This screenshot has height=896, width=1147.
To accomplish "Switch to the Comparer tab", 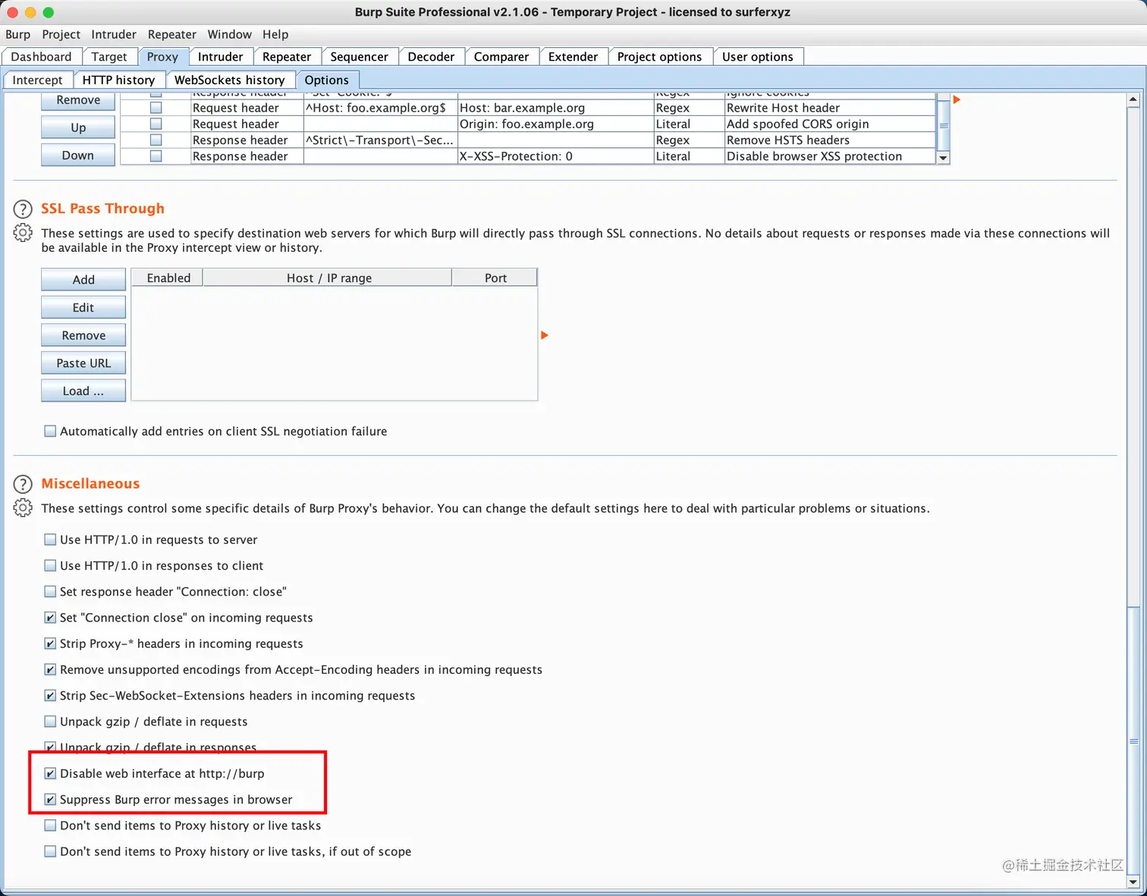I will coord(501,57).
